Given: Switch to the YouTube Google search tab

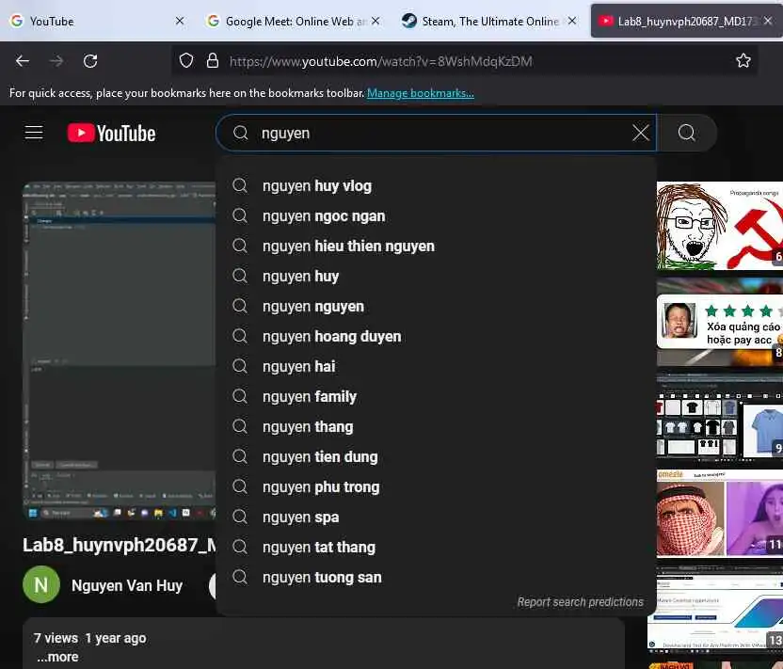Looking at the screenshot, I should [95, 21].
